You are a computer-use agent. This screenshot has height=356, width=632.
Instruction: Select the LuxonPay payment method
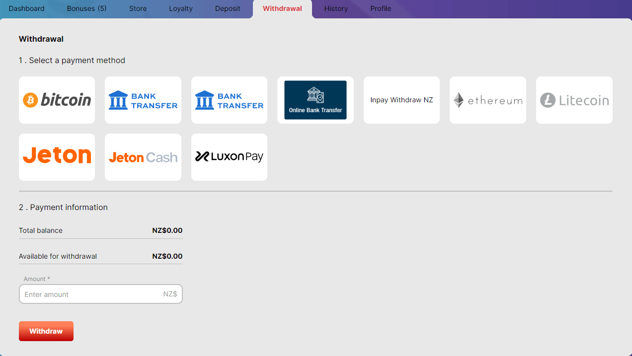pos(229,157)
